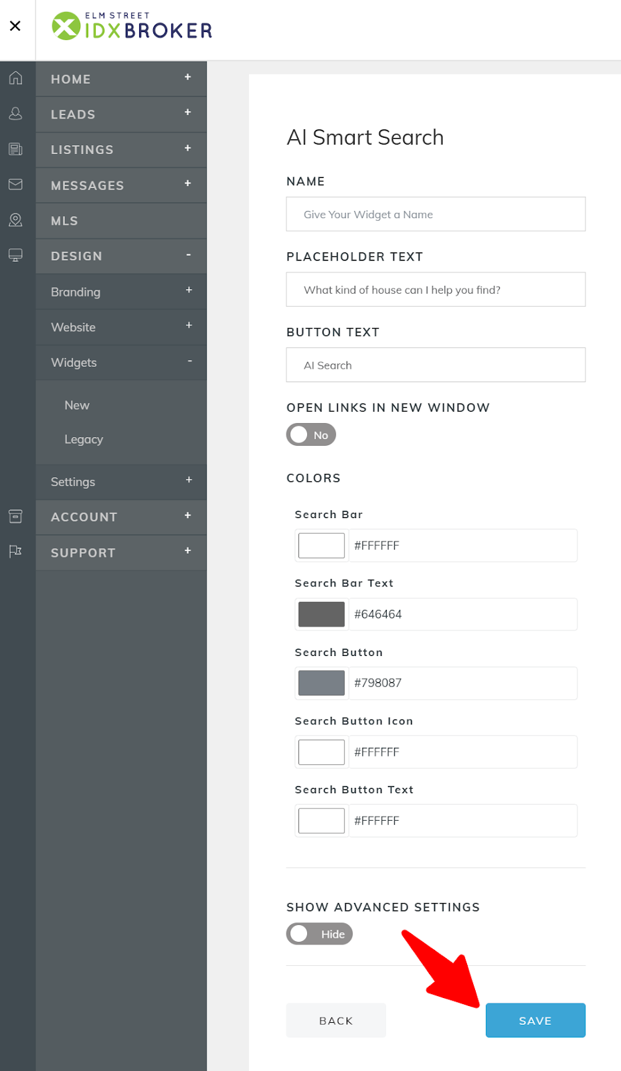Close the menu with the X icon
Image resolution: width=621 pixels, height=1071 pixels.
(x=15, y=26)
